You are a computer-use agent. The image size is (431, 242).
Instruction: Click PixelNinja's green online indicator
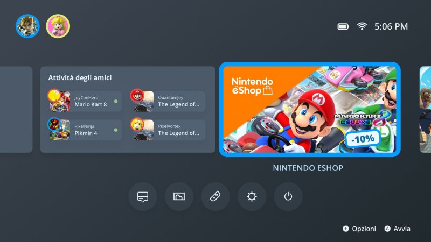(116, 130)
